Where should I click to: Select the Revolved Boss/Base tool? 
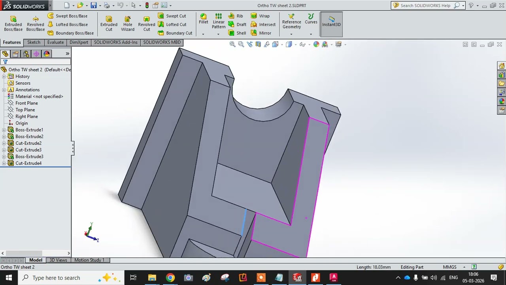36,24
